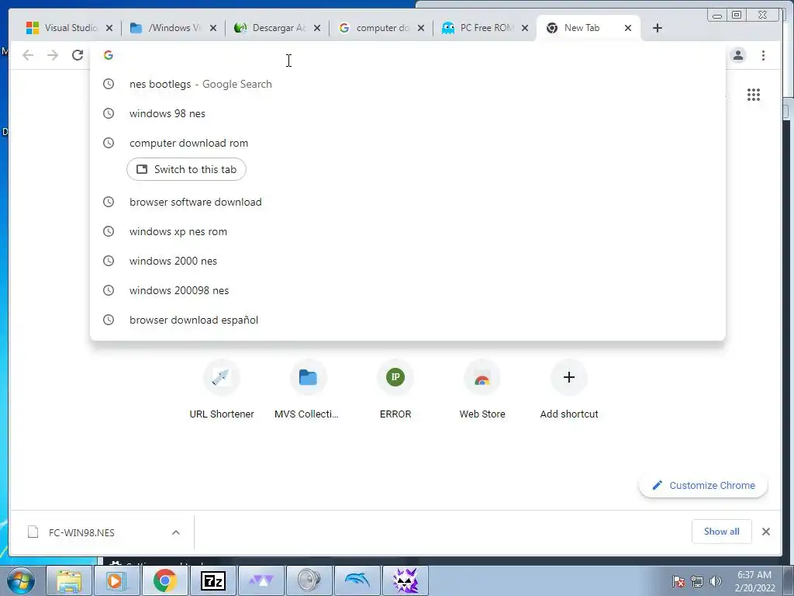This screenshot has width=794, height=596.
Task: Click the Action Center flag tray icon
Action: click(678, 581)
